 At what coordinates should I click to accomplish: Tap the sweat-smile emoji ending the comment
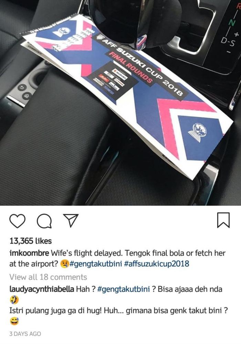[x=14, y=322]
